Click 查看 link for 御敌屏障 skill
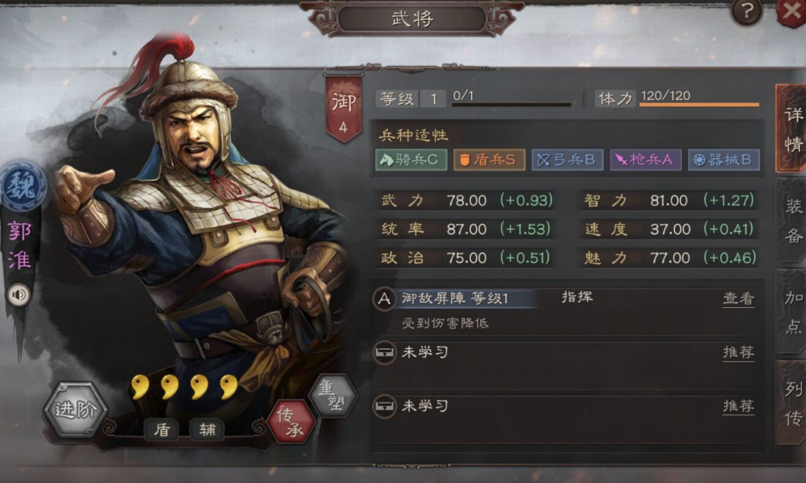The width and height of the screenshot is (806, 483). pos(739,299)
